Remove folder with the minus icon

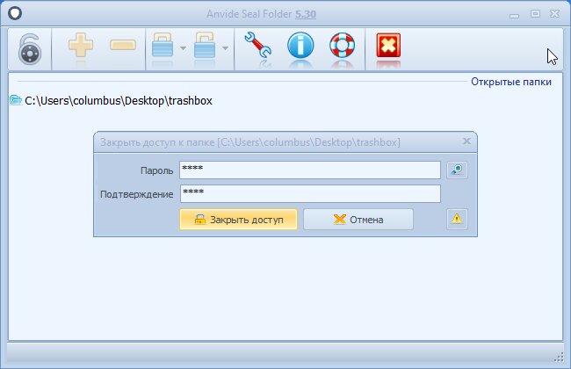coord(123,45)
